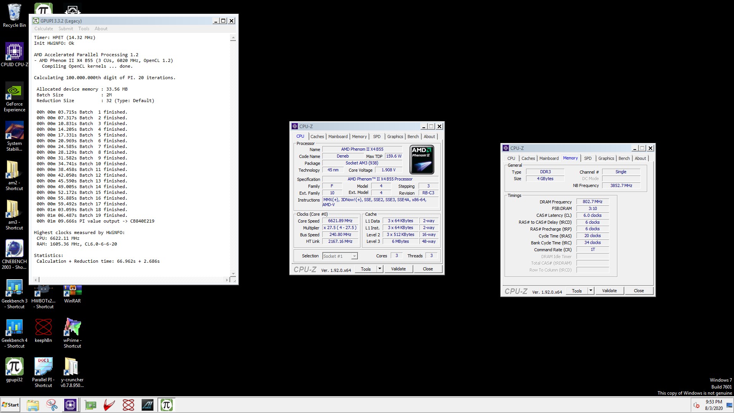
Task: Launch wPrime shortcut
Action: [x=72, y=333]
